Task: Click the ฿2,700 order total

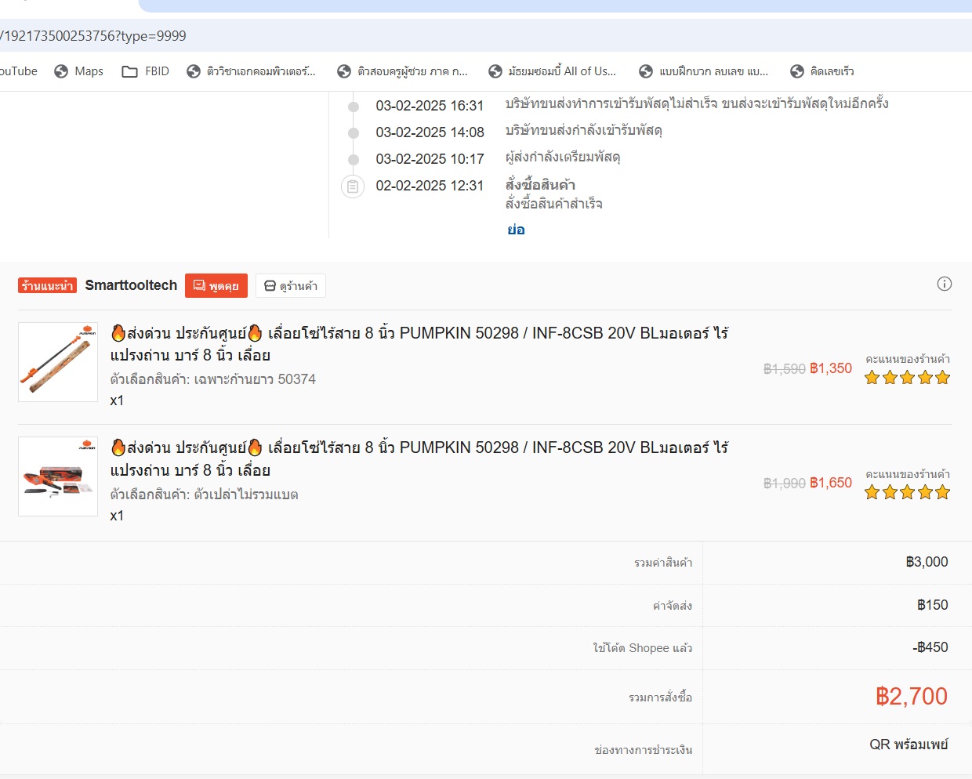Action: 912,696
